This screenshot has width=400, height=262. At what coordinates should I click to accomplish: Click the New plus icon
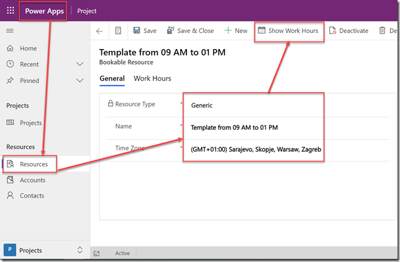[228, 30]
